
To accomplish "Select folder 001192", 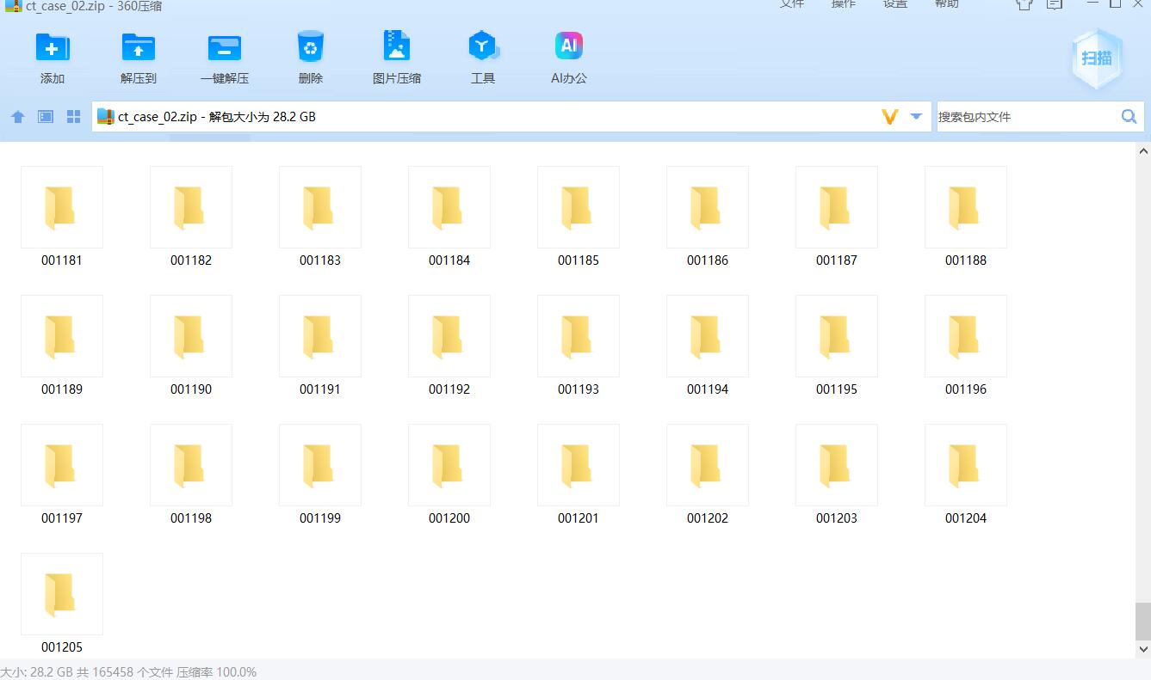I will [449, 337].
